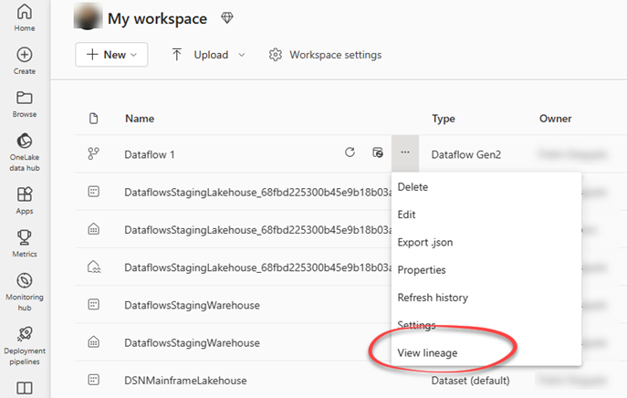This screenshot has height=398, width=627.
Task: Click the file type column icon header
Action: 94,119
